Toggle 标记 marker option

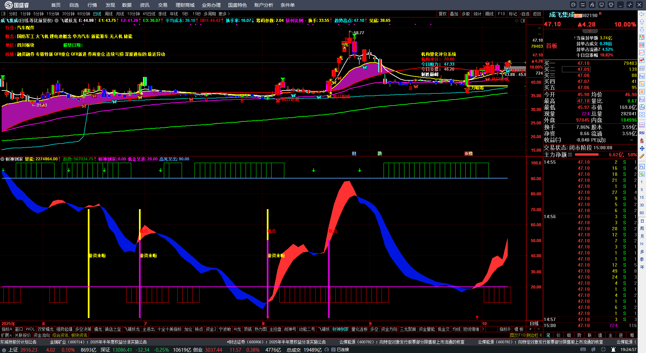pyautogui.click(x=513, y=14)
